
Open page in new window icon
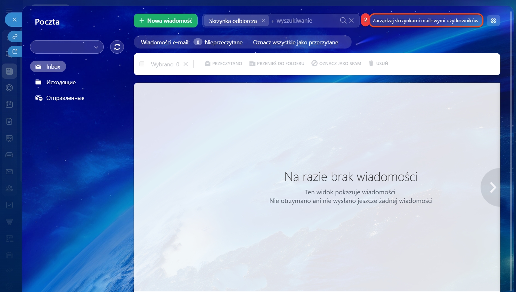coord(15,51)
